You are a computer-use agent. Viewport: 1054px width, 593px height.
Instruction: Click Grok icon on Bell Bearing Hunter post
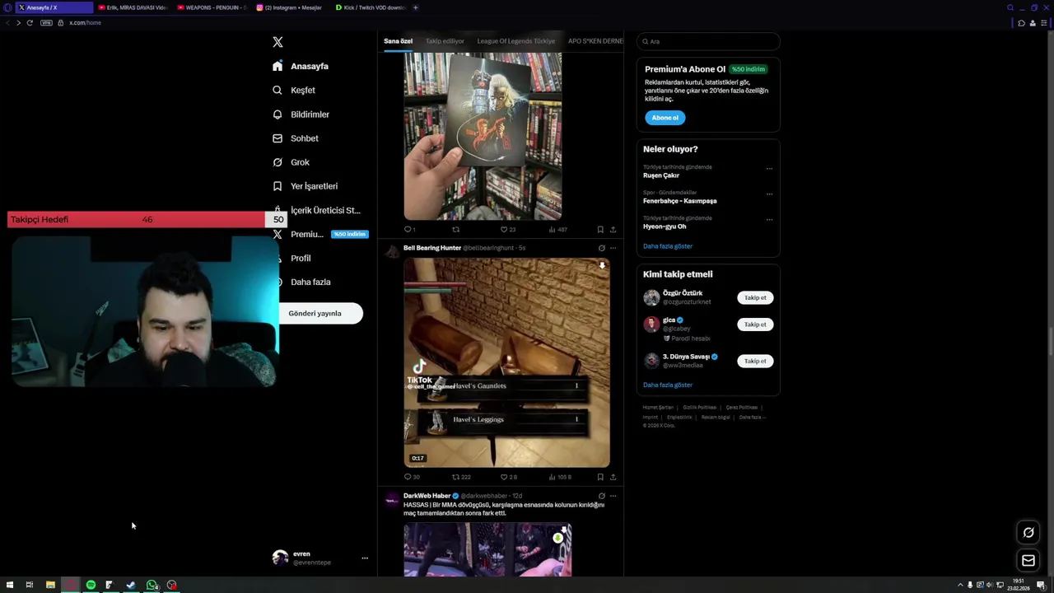[x=601, y=248]
